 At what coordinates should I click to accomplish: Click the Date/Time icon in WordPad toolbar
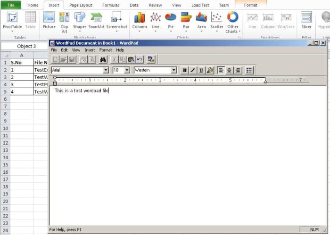point(151,59)
